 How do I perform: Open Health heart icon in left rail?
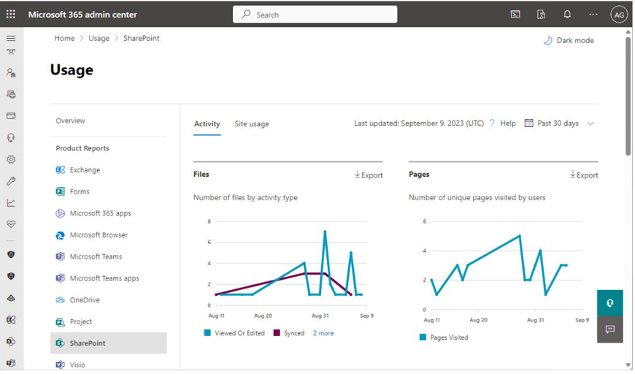click(11, 224)
